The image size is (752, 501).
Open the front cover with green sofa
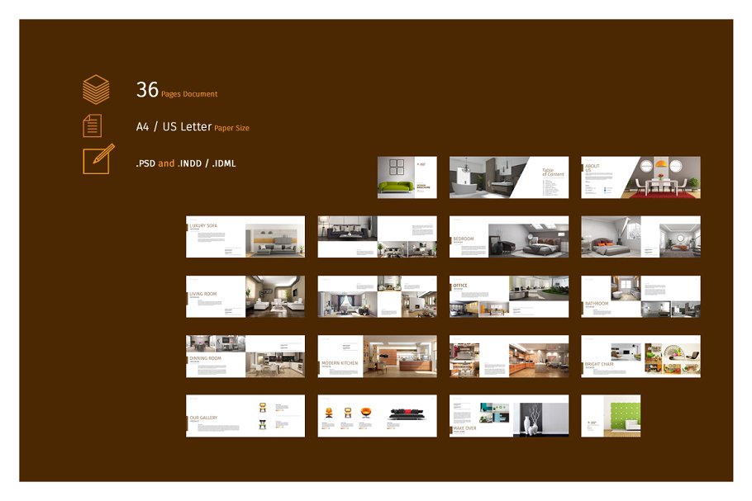click(x=407, y=177)
